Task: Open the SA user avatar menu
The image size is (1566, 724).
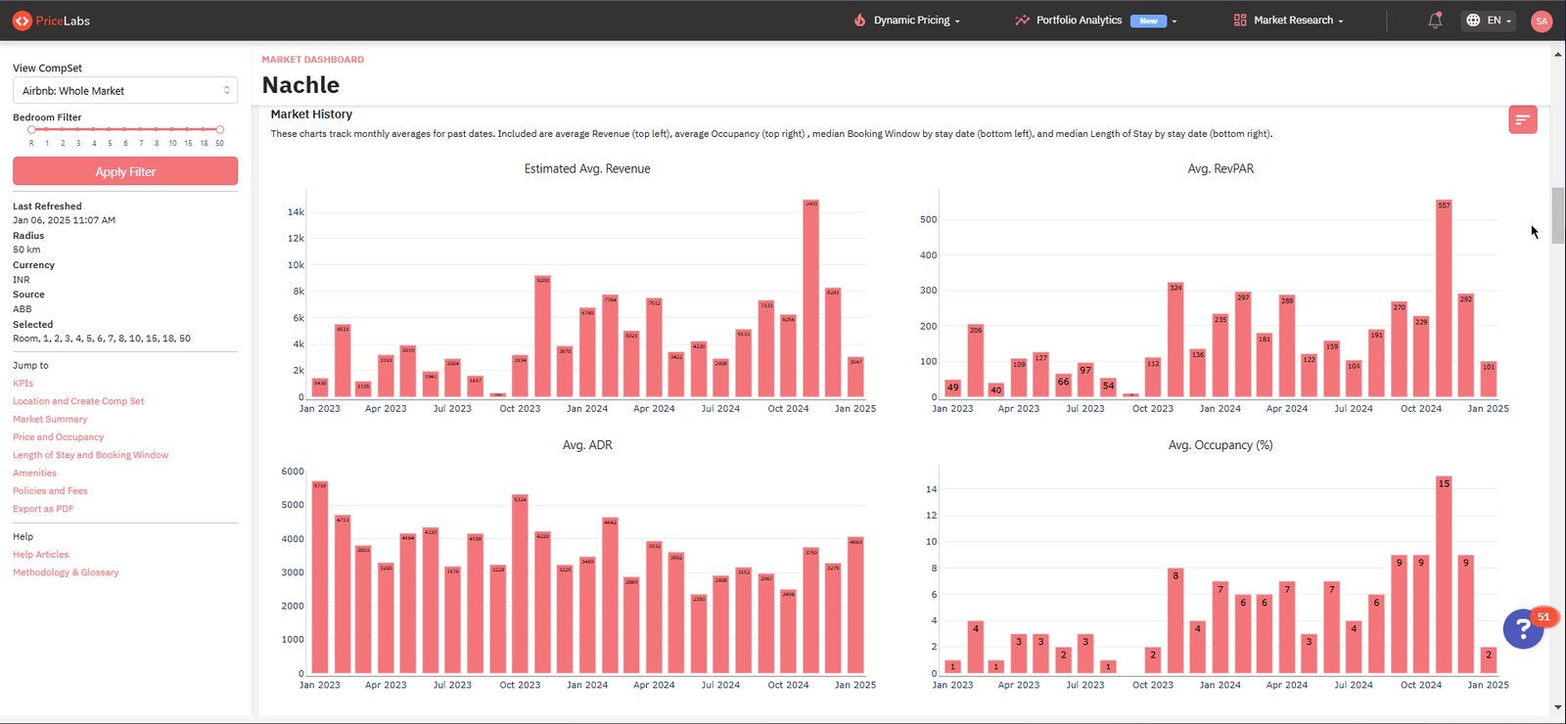Action: pyautogui.click(x=1542, y=21)
